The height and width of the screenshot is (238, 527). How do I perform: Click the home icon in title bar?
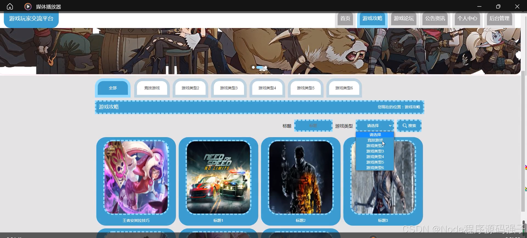10,6
